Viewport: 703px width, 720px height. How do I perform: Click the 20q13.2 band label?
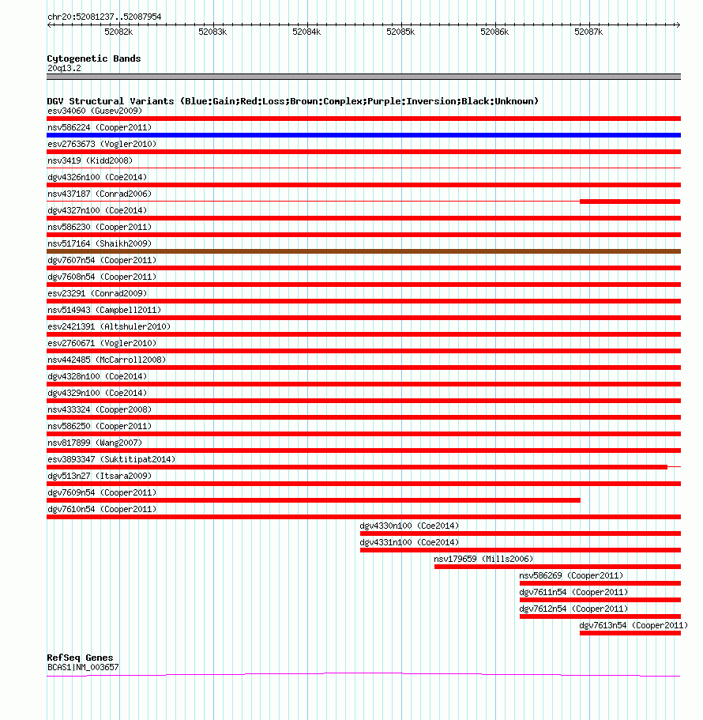64,68
